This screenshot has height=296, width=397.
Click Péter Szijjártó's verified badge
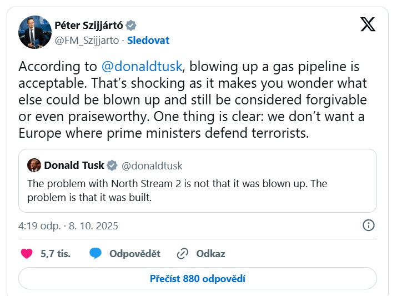[x=131, y=25]
